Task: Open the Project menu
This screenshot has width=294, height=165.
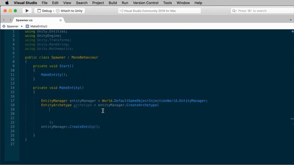Action: pyautogui.click(x=98, y=3)
